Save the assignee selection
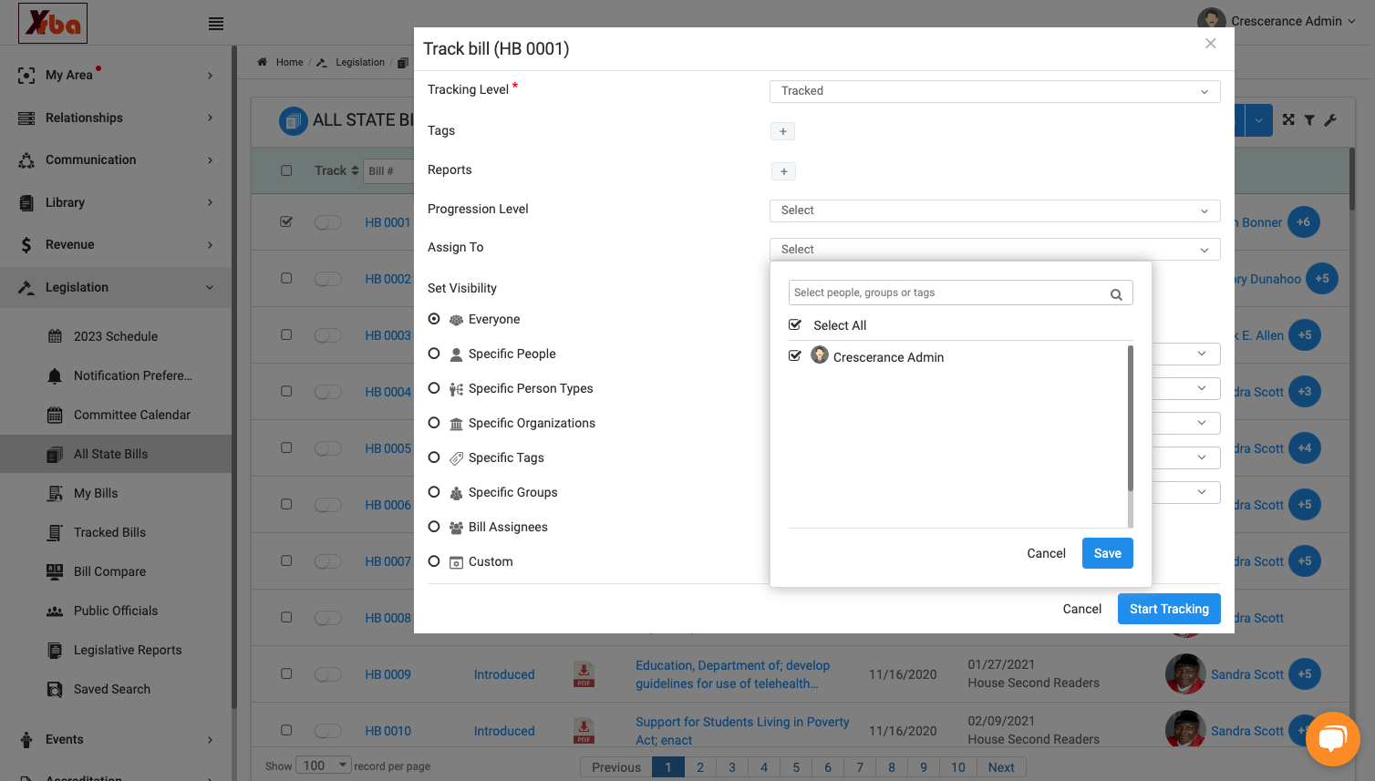Image resolution: width=1375 pixels, height=781 pixels. (1108, 553)
